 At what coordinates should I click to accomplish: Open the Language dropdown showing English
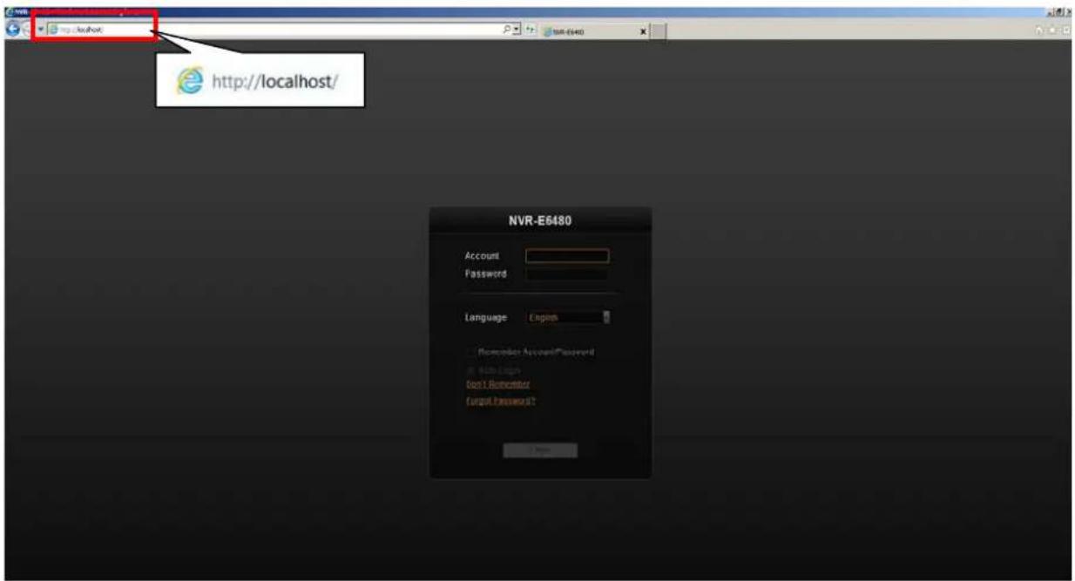[x=568, y=318]
